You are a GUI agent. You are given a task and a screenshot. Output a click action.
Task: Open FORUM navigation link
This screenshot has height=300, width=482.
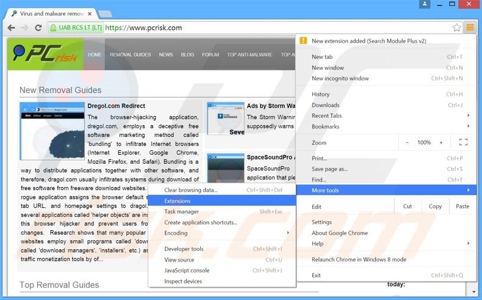click(210, 54)
